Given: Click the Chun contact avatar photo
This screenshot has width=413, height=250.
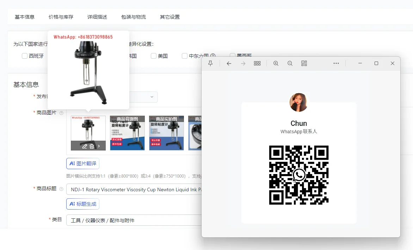Looking at the screenshot, I should point(299,102).
